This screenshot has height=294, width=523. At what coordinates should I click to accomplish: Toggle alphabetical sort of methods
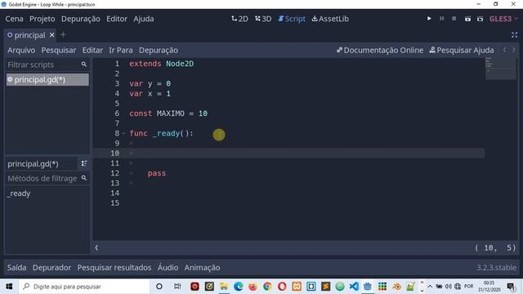83,163
